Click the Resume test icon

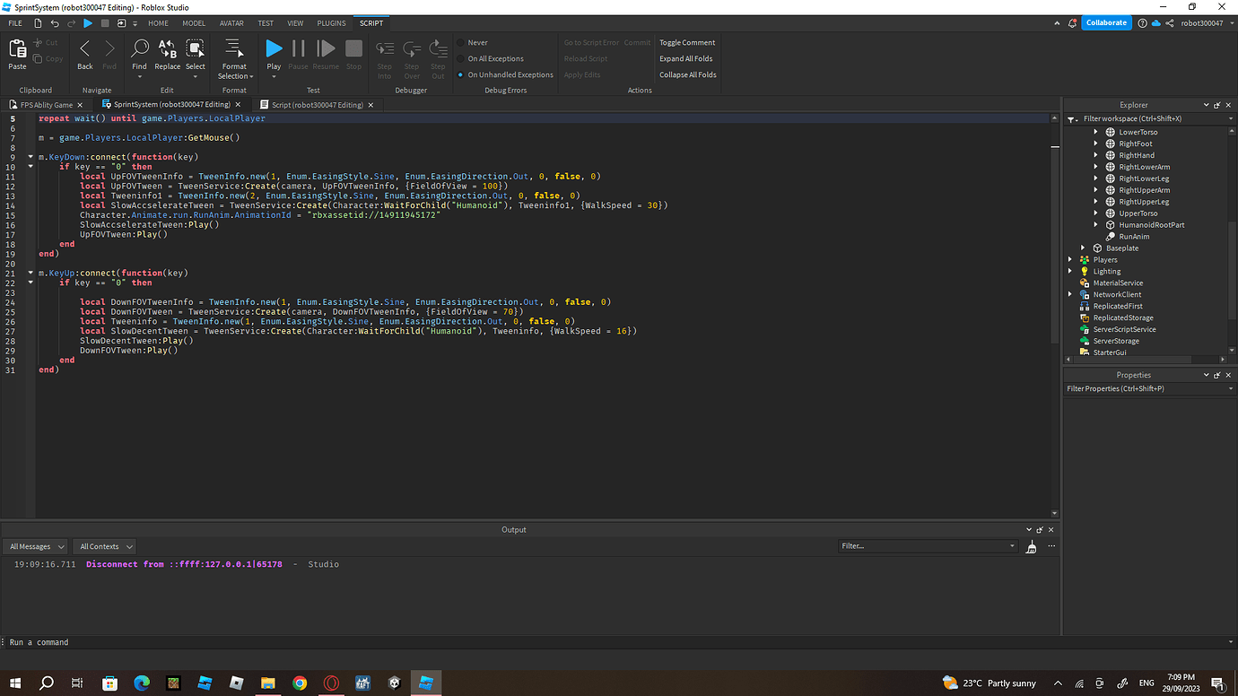327,48
